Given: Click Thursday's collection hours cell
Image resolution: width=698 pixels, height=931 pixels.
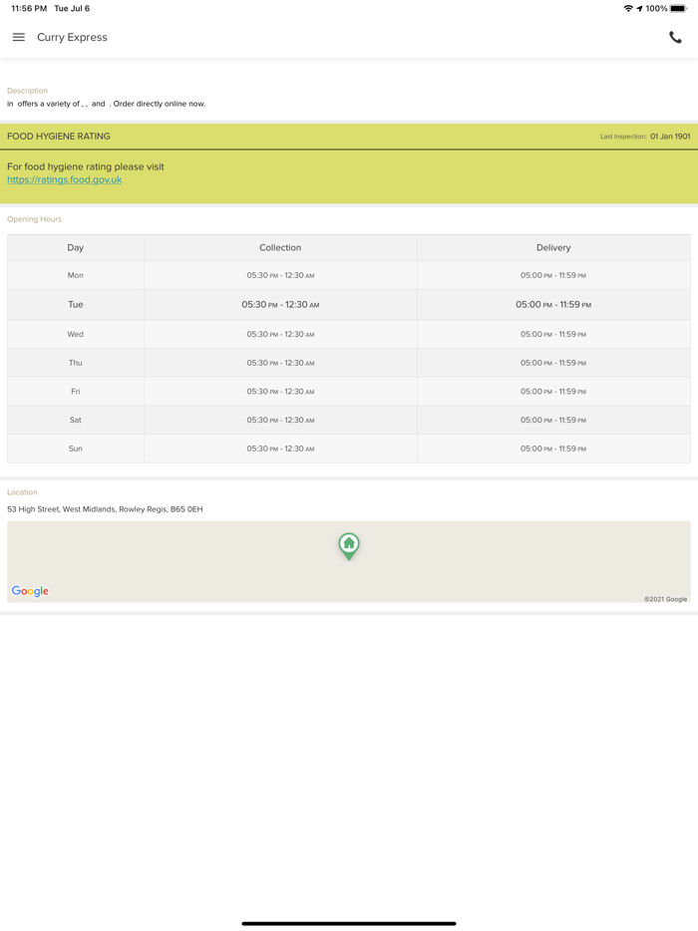Looking at the screenshot, I should click(x=280, y=363).
